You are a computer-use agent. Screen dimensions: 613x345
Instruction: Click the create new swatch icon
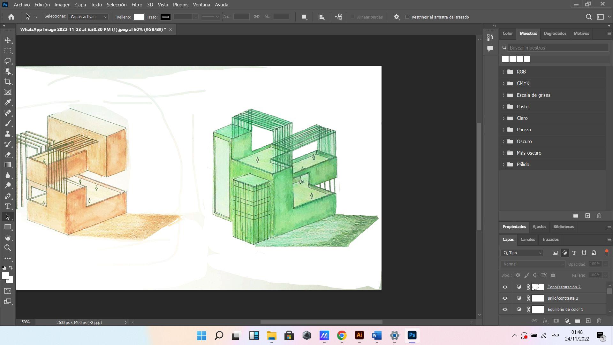[587, 216]
